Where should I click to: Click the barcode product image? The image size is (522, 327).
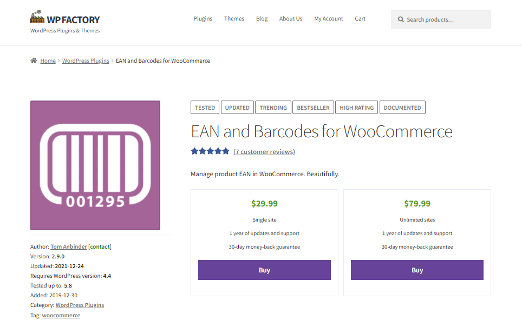point(95,165)
